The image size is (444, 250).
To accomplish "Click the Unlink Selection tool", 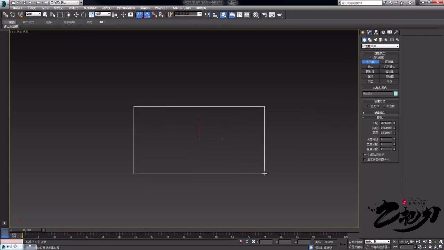I will tap(13, 15).
